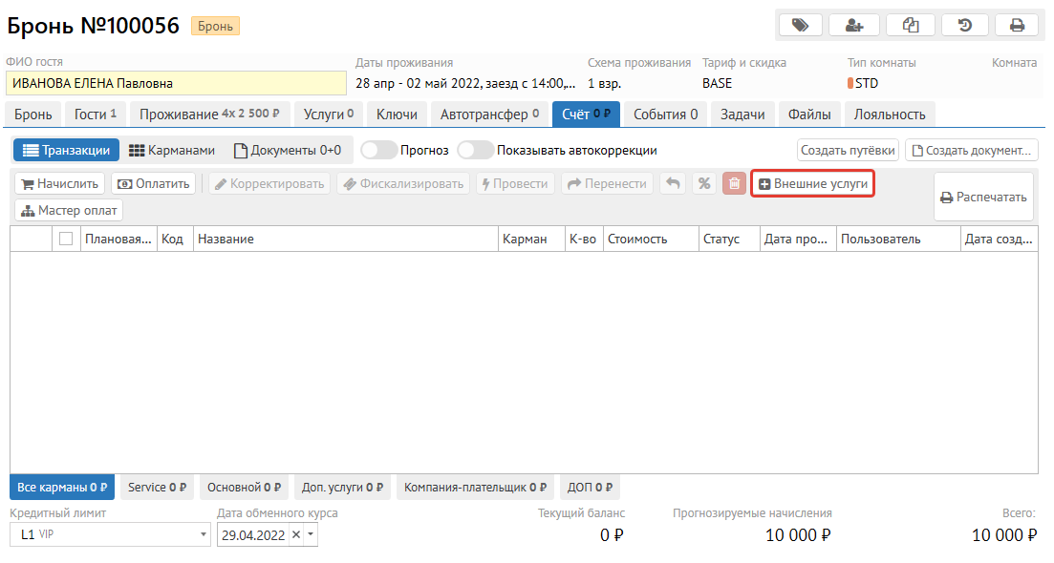The width and height of the screenshot is (1054, 563).
Task: Open Создать документ dropdown
Action: [971, 151]
